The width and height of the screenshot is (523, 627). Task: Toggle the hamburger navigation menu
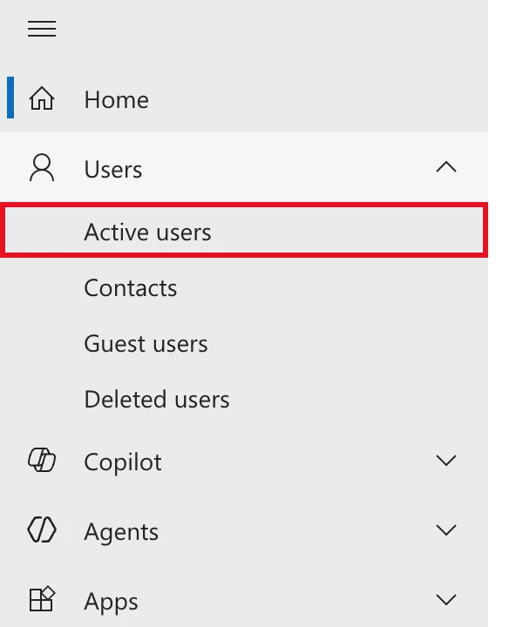[x=42, y=29]
